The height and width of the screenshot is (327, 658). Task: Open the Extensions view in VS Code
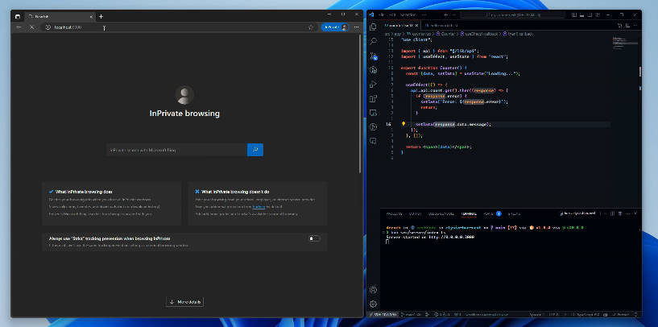(373, 98)
